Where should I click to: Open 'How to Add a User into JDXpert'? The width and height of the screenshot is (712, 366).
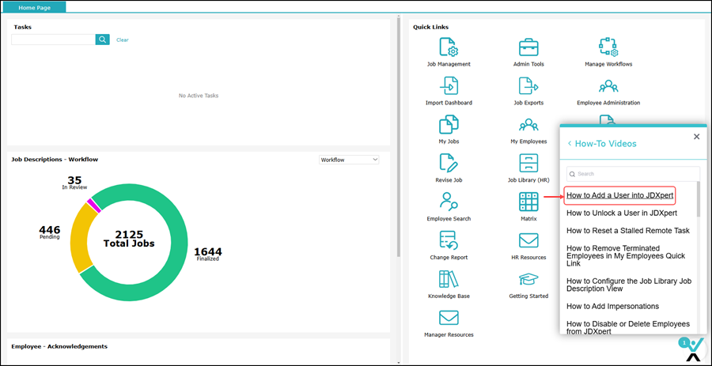pyautogui.click(x=620, y=195)
